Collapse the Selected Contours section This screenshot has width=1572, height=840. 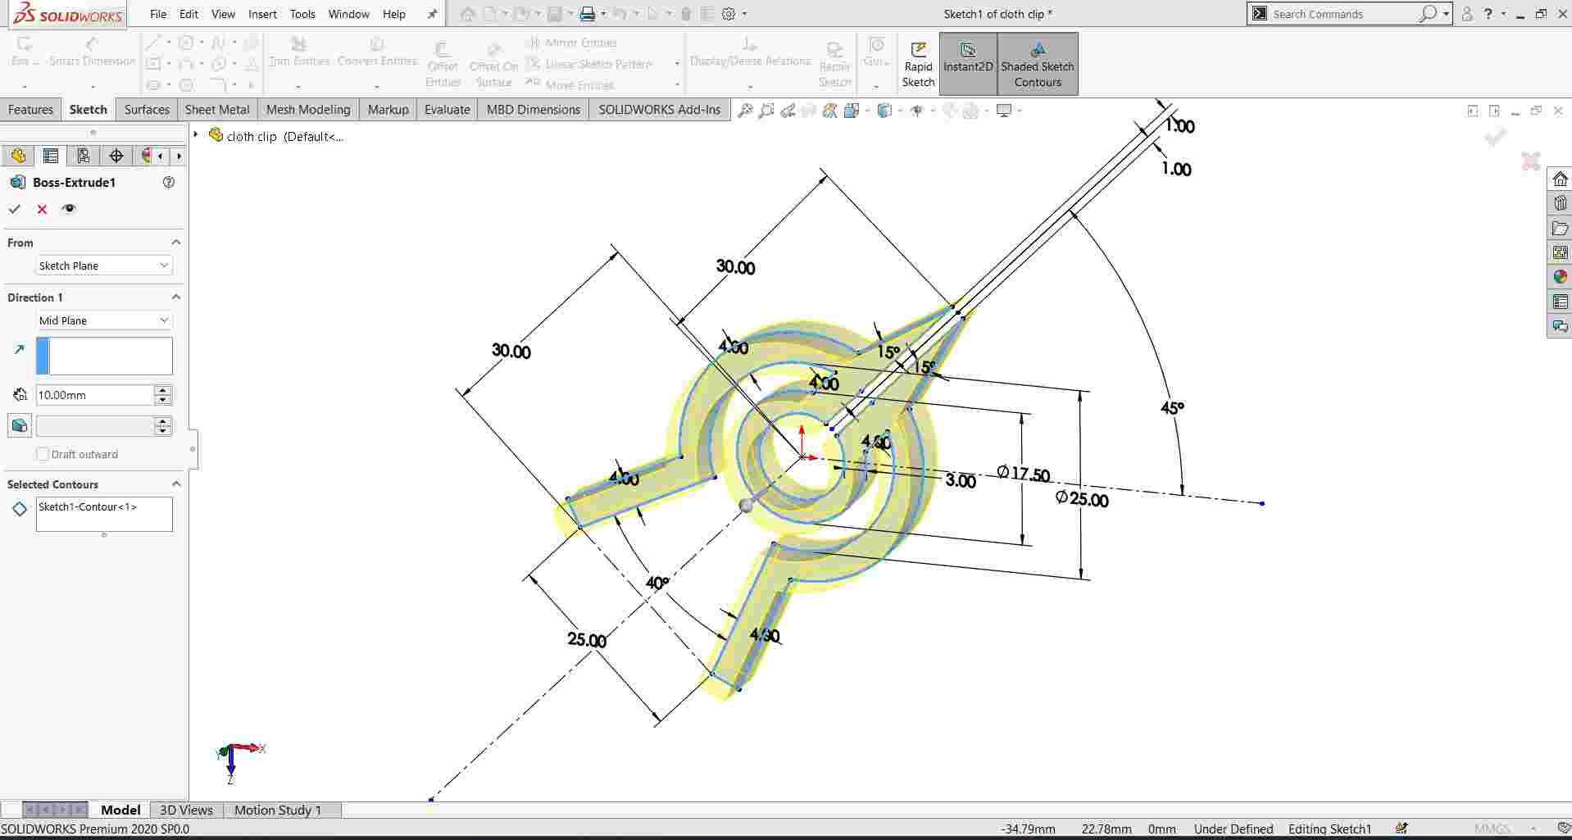(175, 484)
